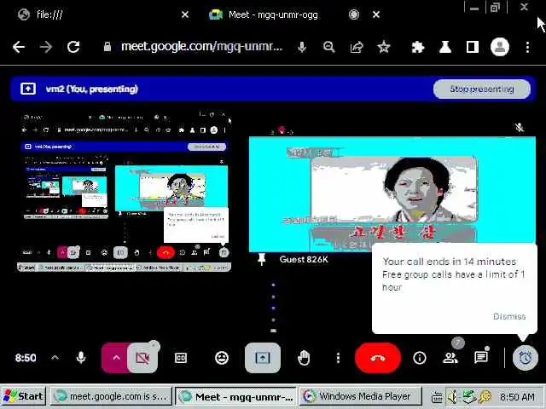Toggle the browser side panel icon
This screenshot has width=546, height=409.
(x=472, y=47)
